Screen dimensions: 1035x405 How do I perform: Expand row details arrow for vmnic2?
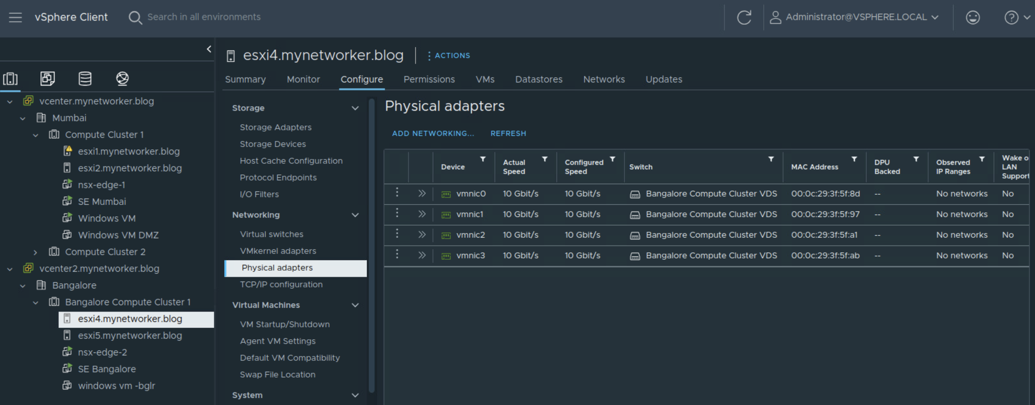422,234
